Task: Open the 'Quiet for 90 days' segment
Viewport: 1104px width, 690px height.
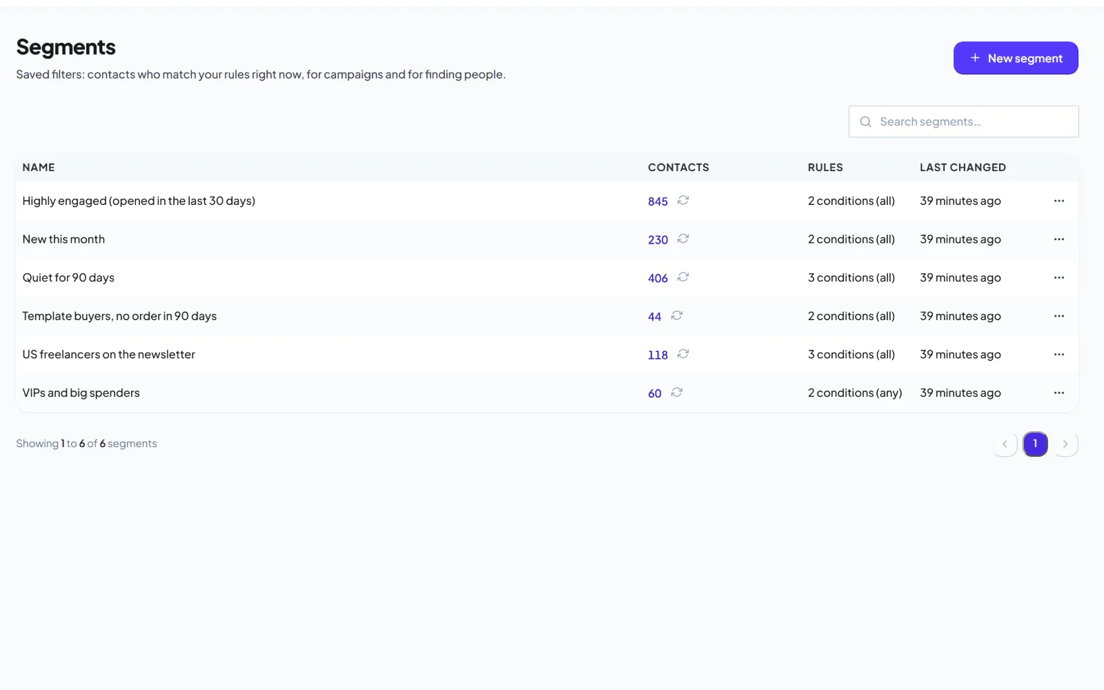Action: click(x=68, y=277)
